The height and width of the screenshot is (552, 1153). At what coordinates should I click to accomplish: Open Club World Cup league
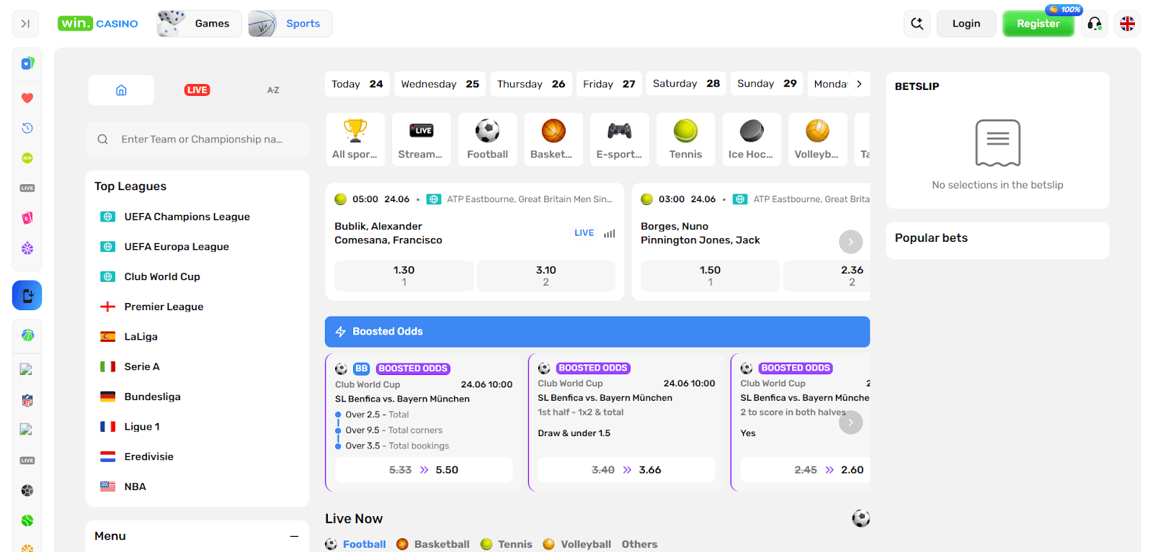pyautogui.click(x=162, y=277)
